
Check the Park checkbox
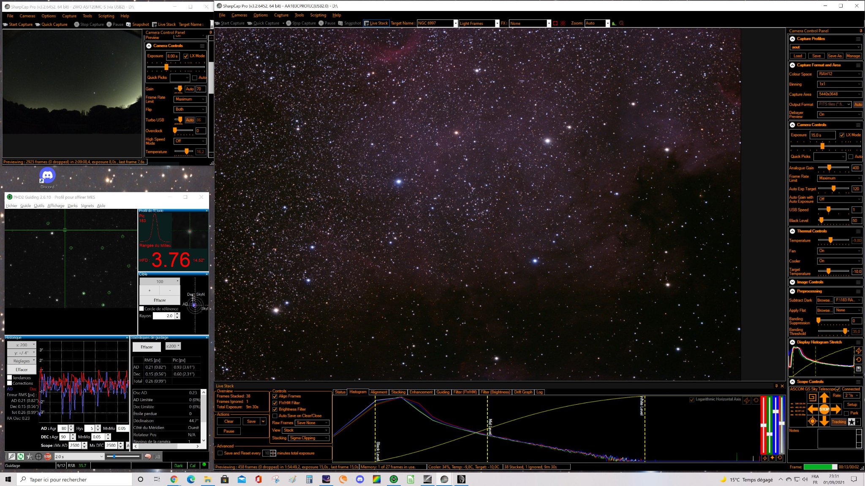pyautogui.click(x=846, y=413)
